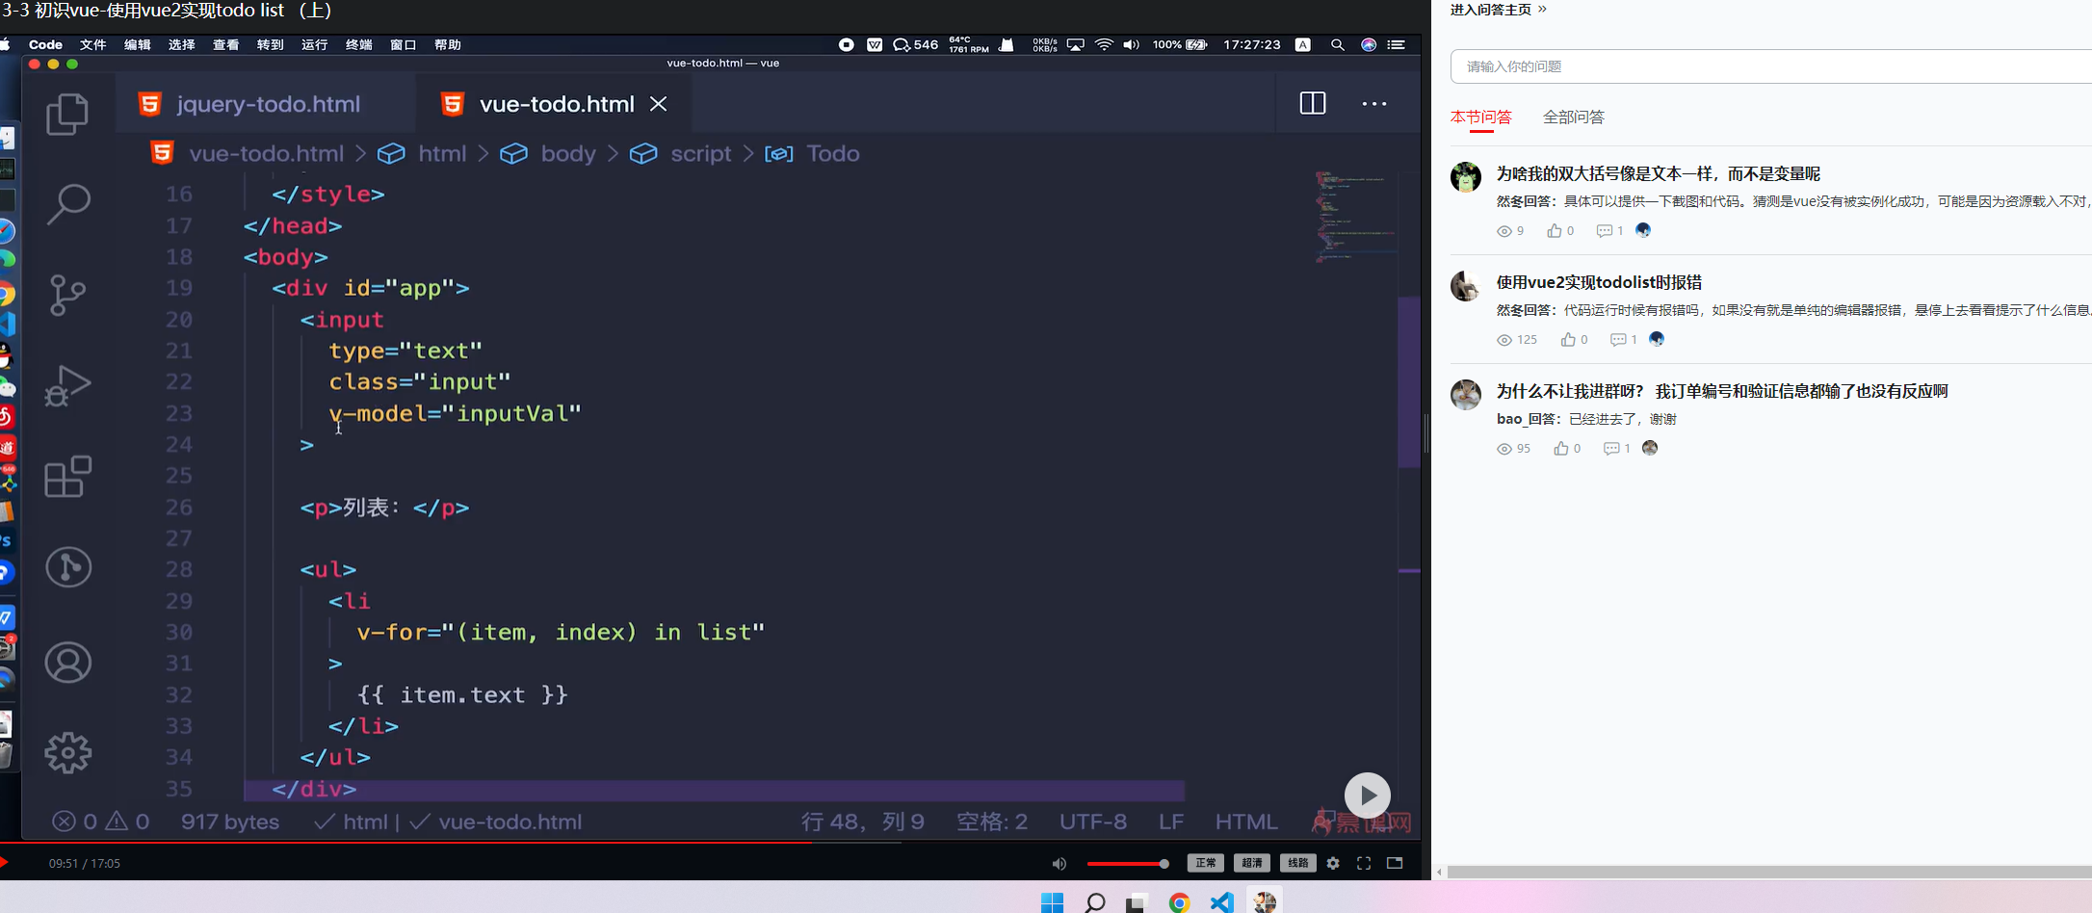Image resolution: width=2092 pixels, height=913 pixels.
Task: Open Windows taskbar search
Action: click(1095, 902)
